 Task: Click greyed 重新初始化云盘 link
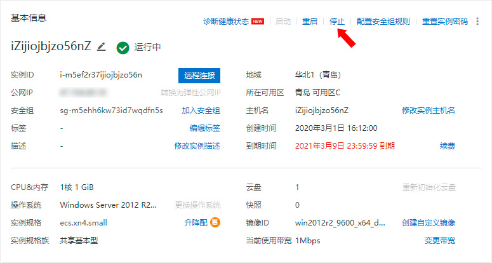(x=429, y=187)
